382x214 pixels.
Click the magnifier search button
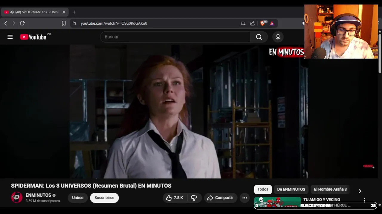(x=259, y=37)
